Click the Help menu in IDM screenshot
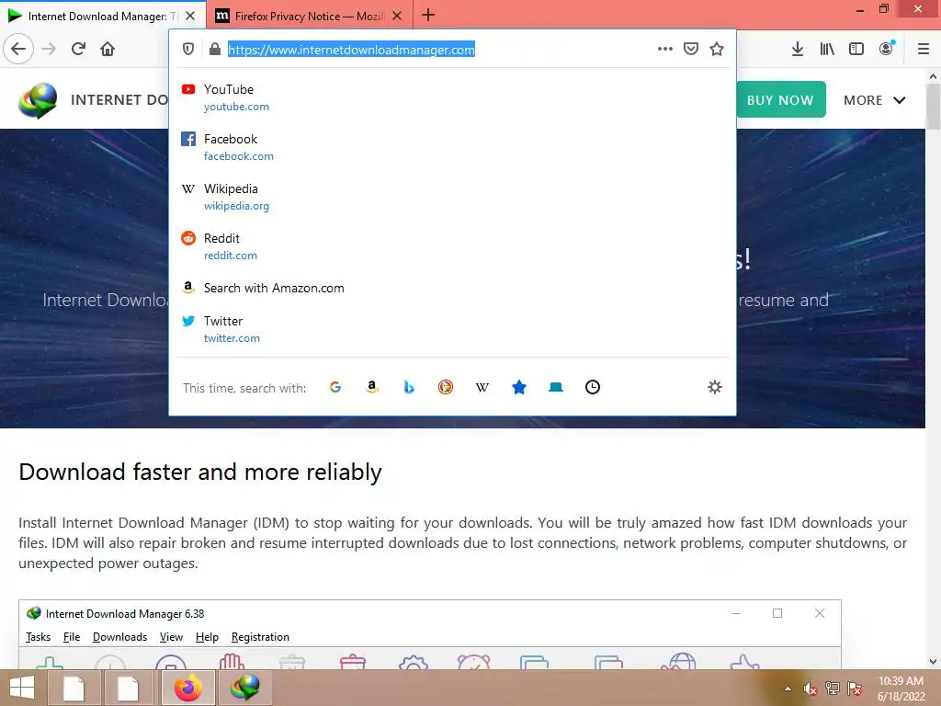The width and height of the screenshot is (941, 706). [x=207, y=637]
